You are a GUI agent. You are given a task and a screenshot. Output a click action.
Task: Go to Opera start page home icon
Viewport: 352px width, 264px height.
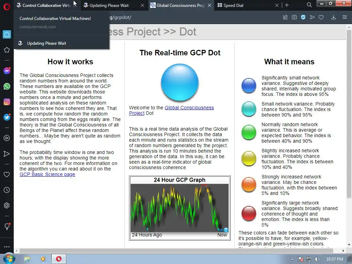click(7, 34)
